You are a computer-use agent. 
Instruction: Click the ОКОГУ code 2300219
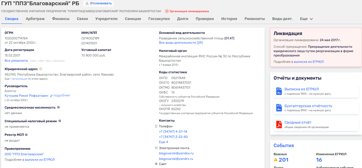point(178,101)
